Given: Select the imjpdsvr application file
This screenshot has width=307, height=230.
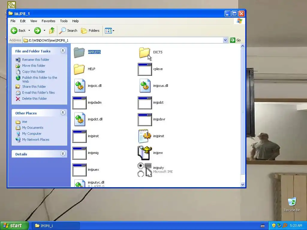Looking at the screenshot, I should click(x=151, y=119).
